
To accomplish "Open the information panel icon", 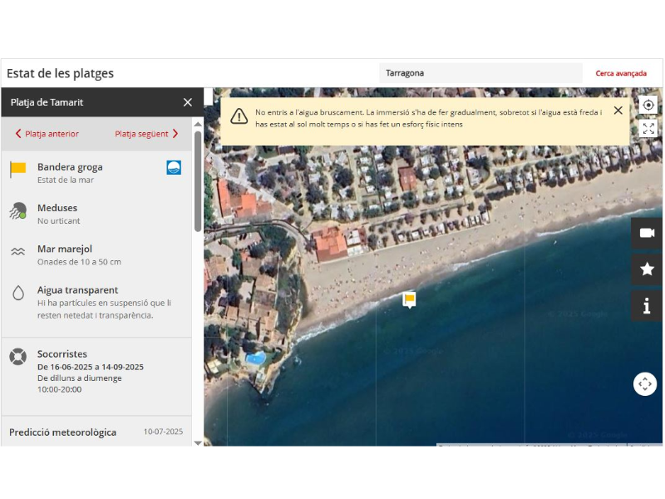I will tap(647, 306).
